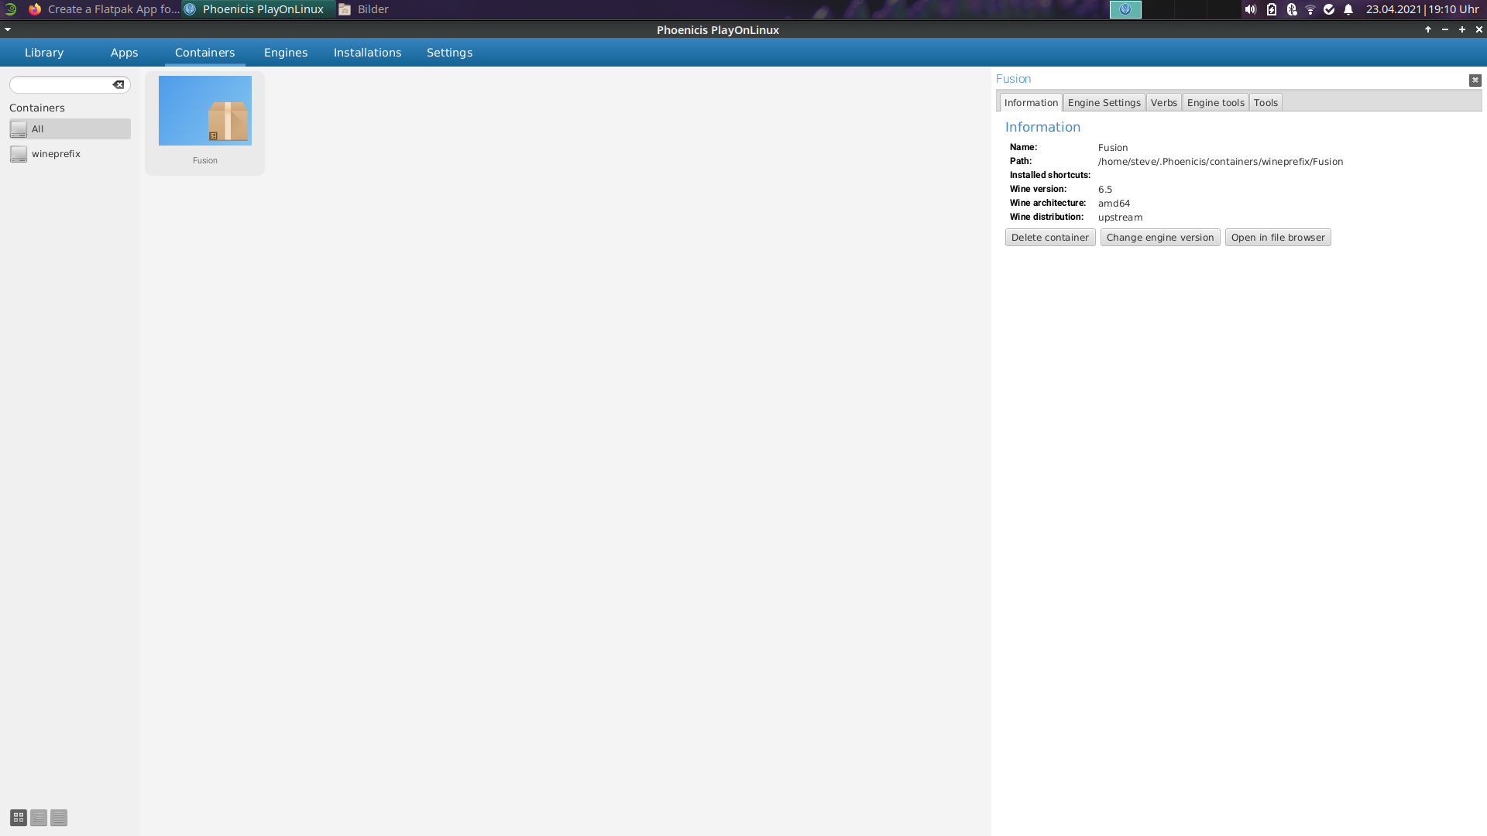Open the notifications bell icon
This screenshot has height=836, width=1487.
pyautogui.click(x=1348, y=9)
